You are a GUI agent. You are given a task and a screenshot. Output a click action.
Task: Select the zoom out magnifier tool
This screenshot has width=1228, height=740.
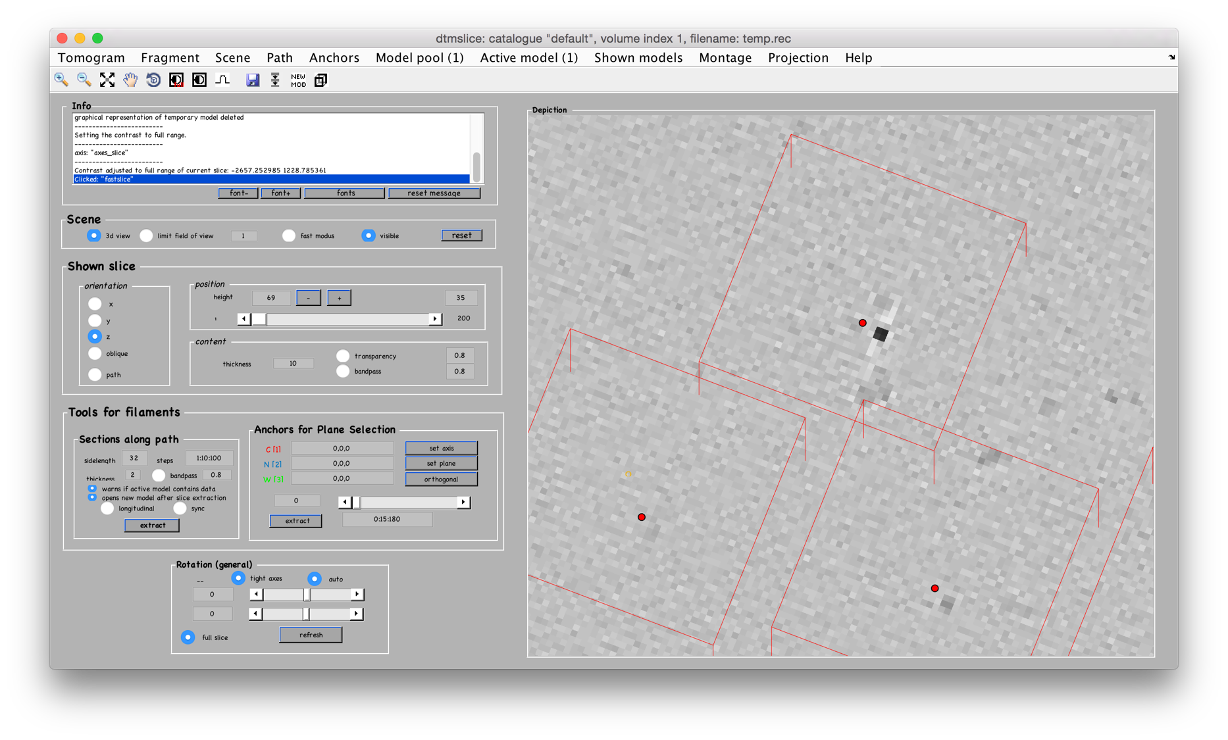84,80
